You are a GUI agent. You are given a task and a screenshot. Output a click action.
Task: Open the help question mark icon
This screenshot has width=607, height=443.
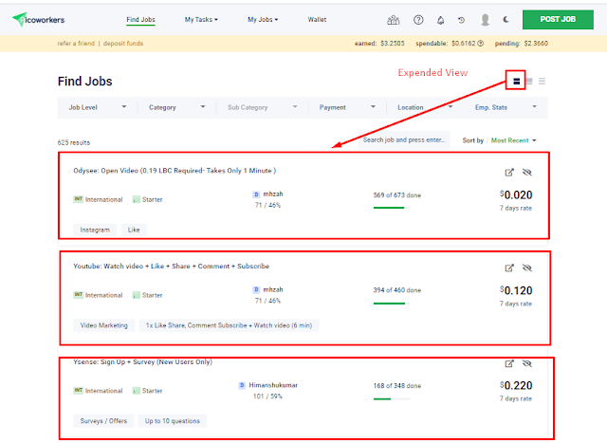tap(418, 20)
